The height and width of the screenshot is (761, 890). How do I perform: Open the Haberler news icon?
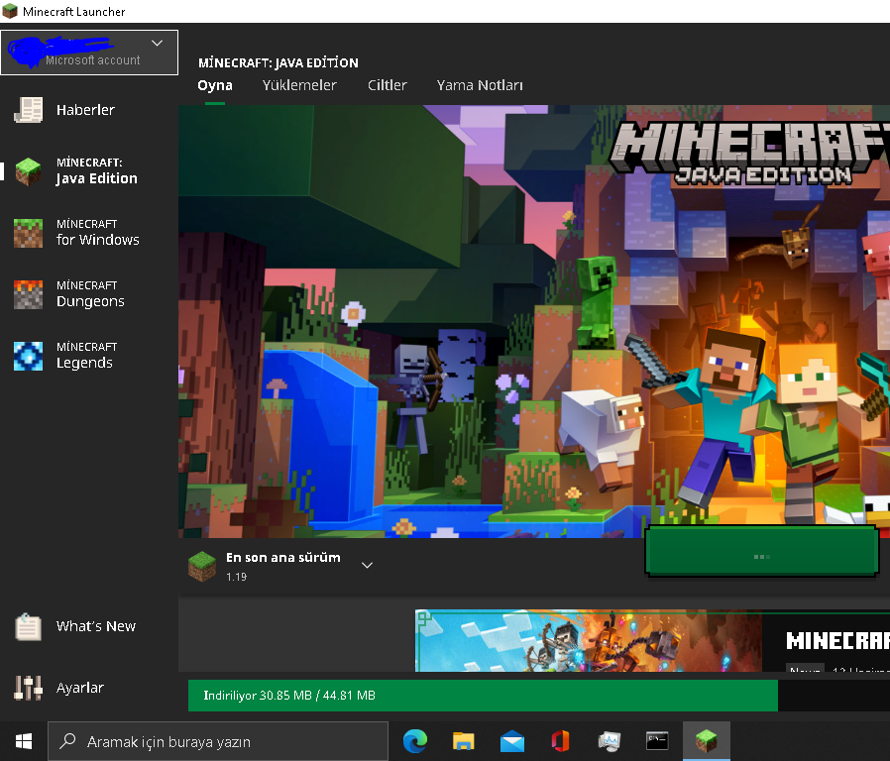29,110
